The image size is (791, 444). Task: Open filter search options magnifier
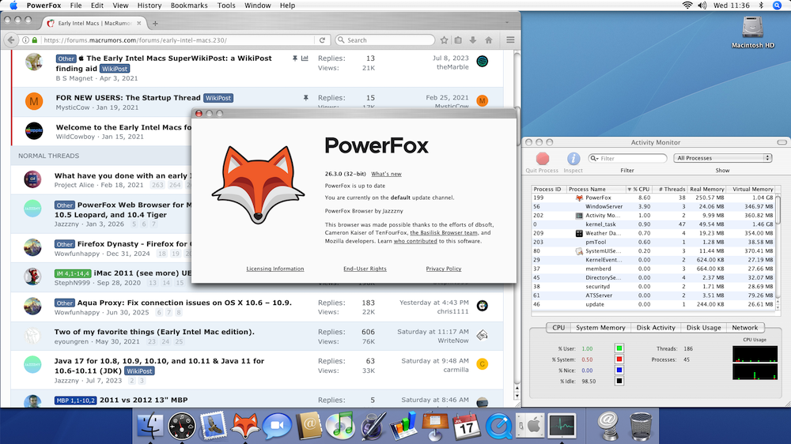pyautogui.click(x=595, y=158)
